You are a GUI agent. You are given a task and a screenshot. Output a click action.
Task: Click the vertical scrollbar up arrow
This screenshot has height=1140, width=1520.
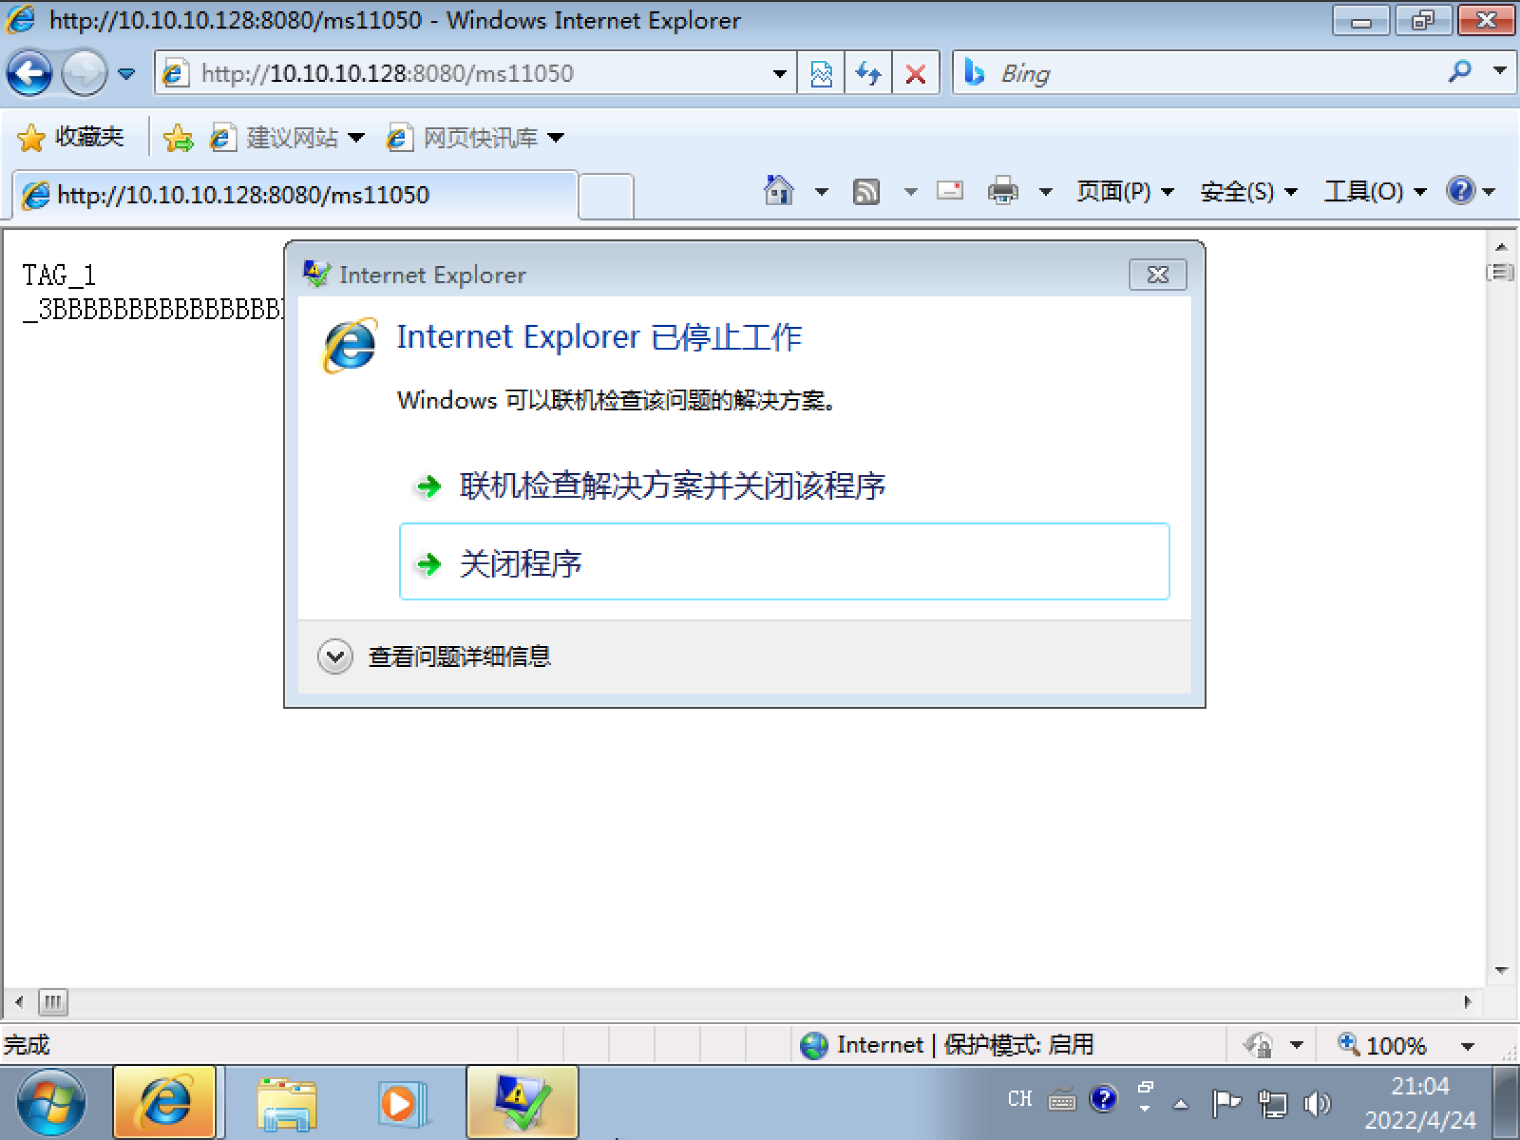coord(1502,247)
